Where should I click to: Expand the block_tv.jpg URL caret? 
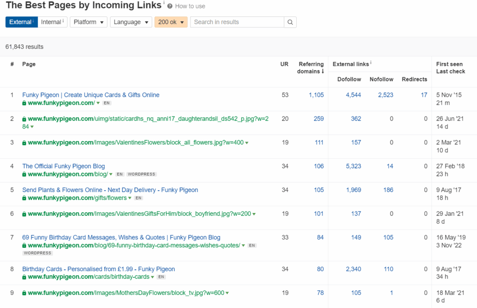click(227, 293)
